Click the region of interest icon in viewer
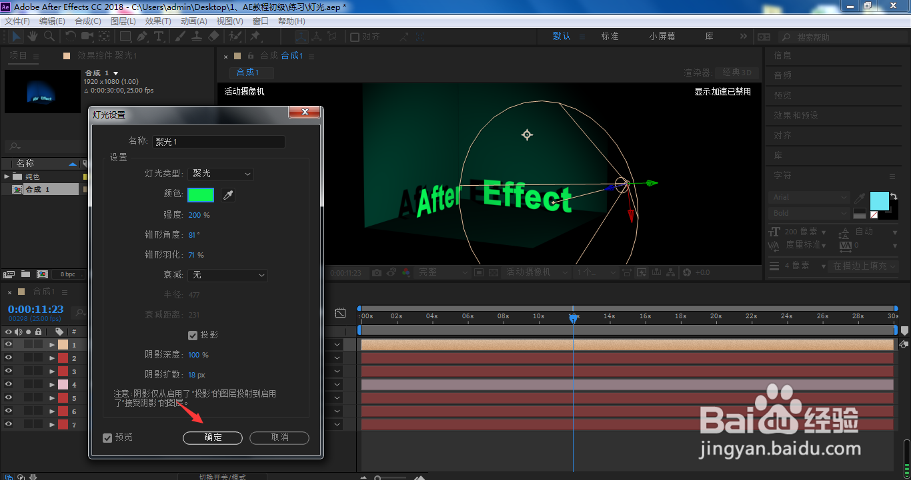This screenshot has width=911, height=480. [479, 272]
